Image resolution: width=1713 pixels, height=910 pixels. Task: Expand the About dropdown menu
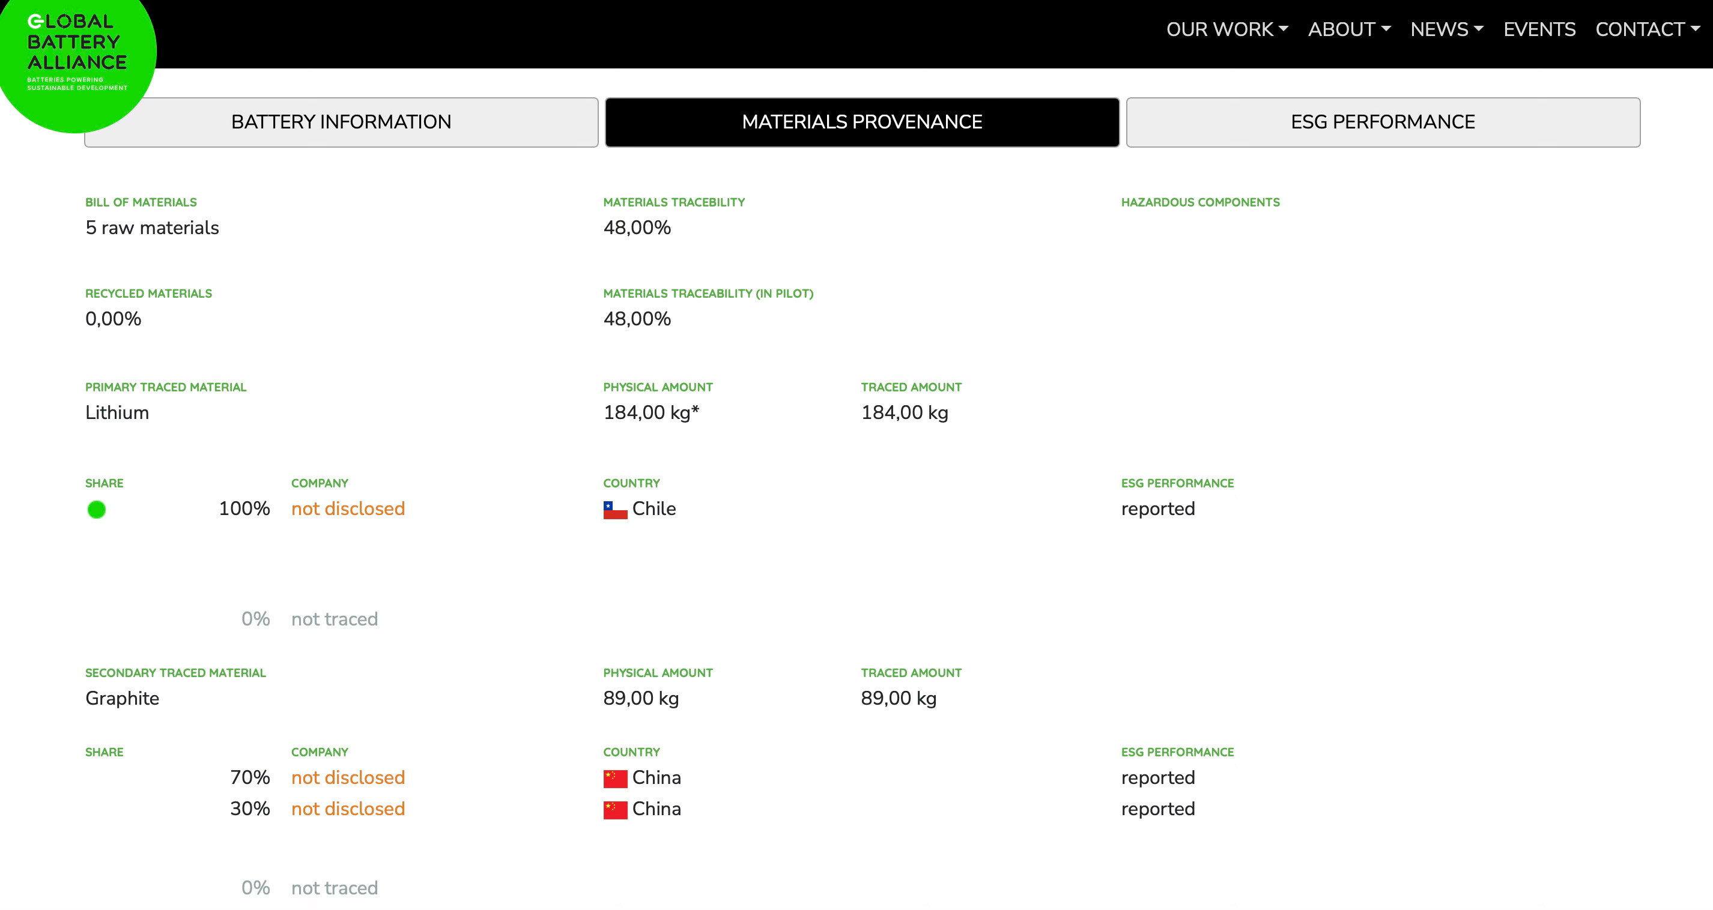point(1348,29)
